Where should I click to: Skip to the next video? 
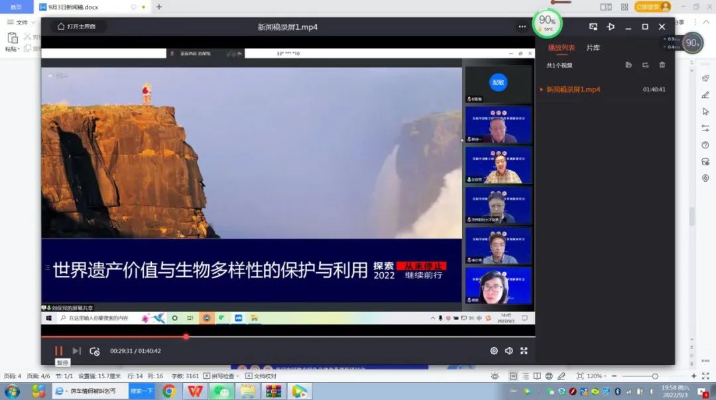point(76,351)
